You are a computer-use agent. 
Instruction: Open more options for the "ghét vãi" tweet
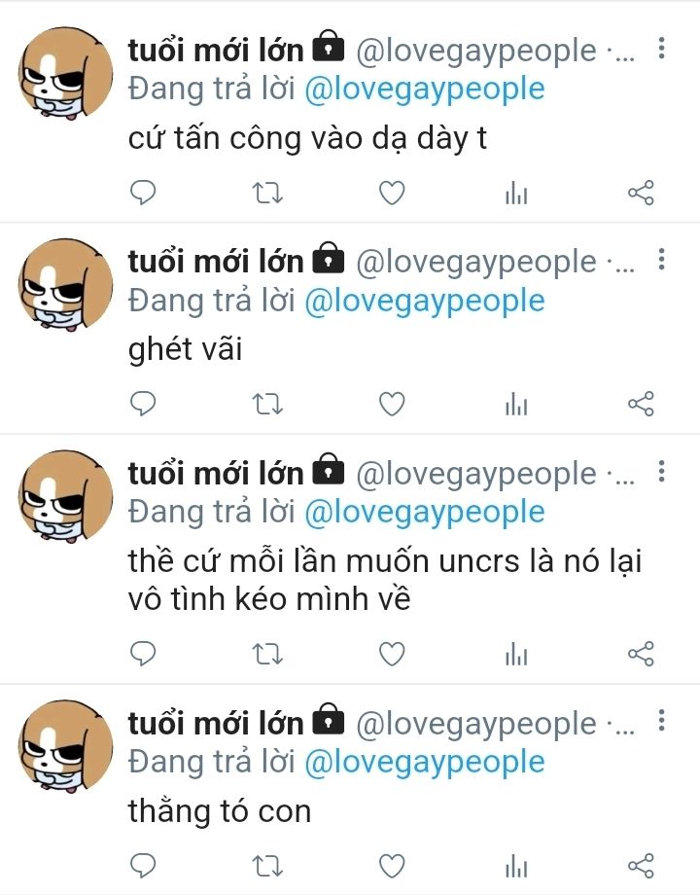coord(661,260)
